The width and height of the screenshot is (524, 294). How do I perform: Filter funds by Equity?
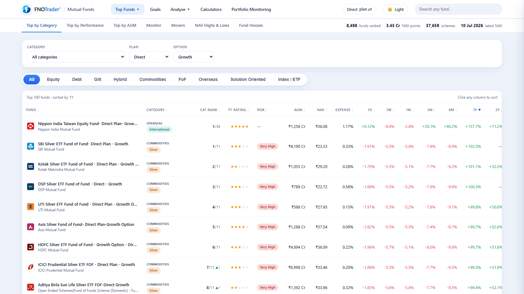(53, 79)
